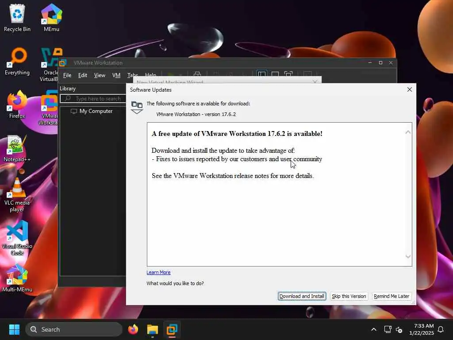Click the 'Library' panel heading

click(x=68, y=89)
